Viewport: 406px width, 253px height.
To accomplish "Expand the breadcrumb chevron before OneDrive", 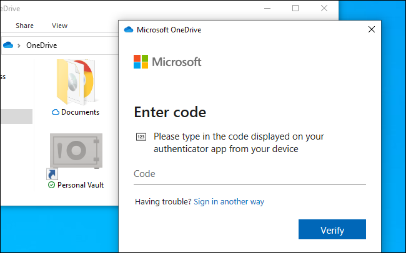I will coord(20,45).
